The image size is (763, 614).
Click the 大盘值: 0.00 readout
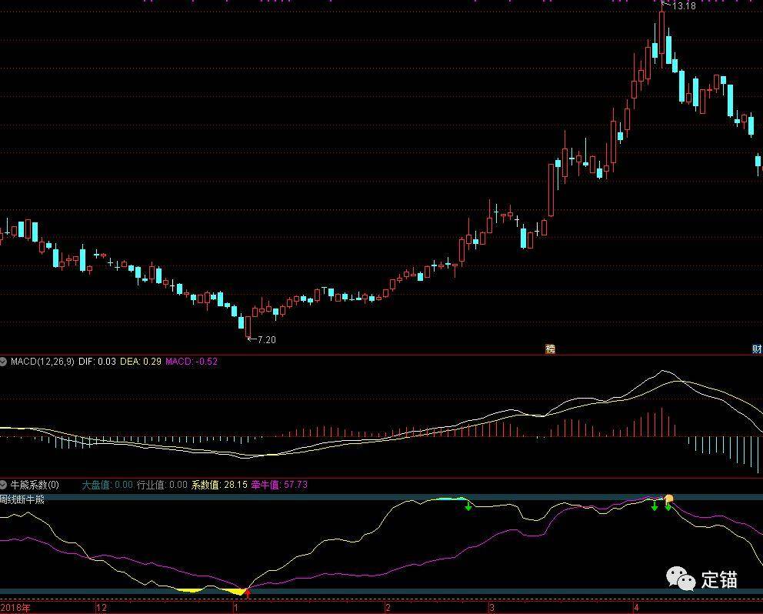[x=107, y=485]
